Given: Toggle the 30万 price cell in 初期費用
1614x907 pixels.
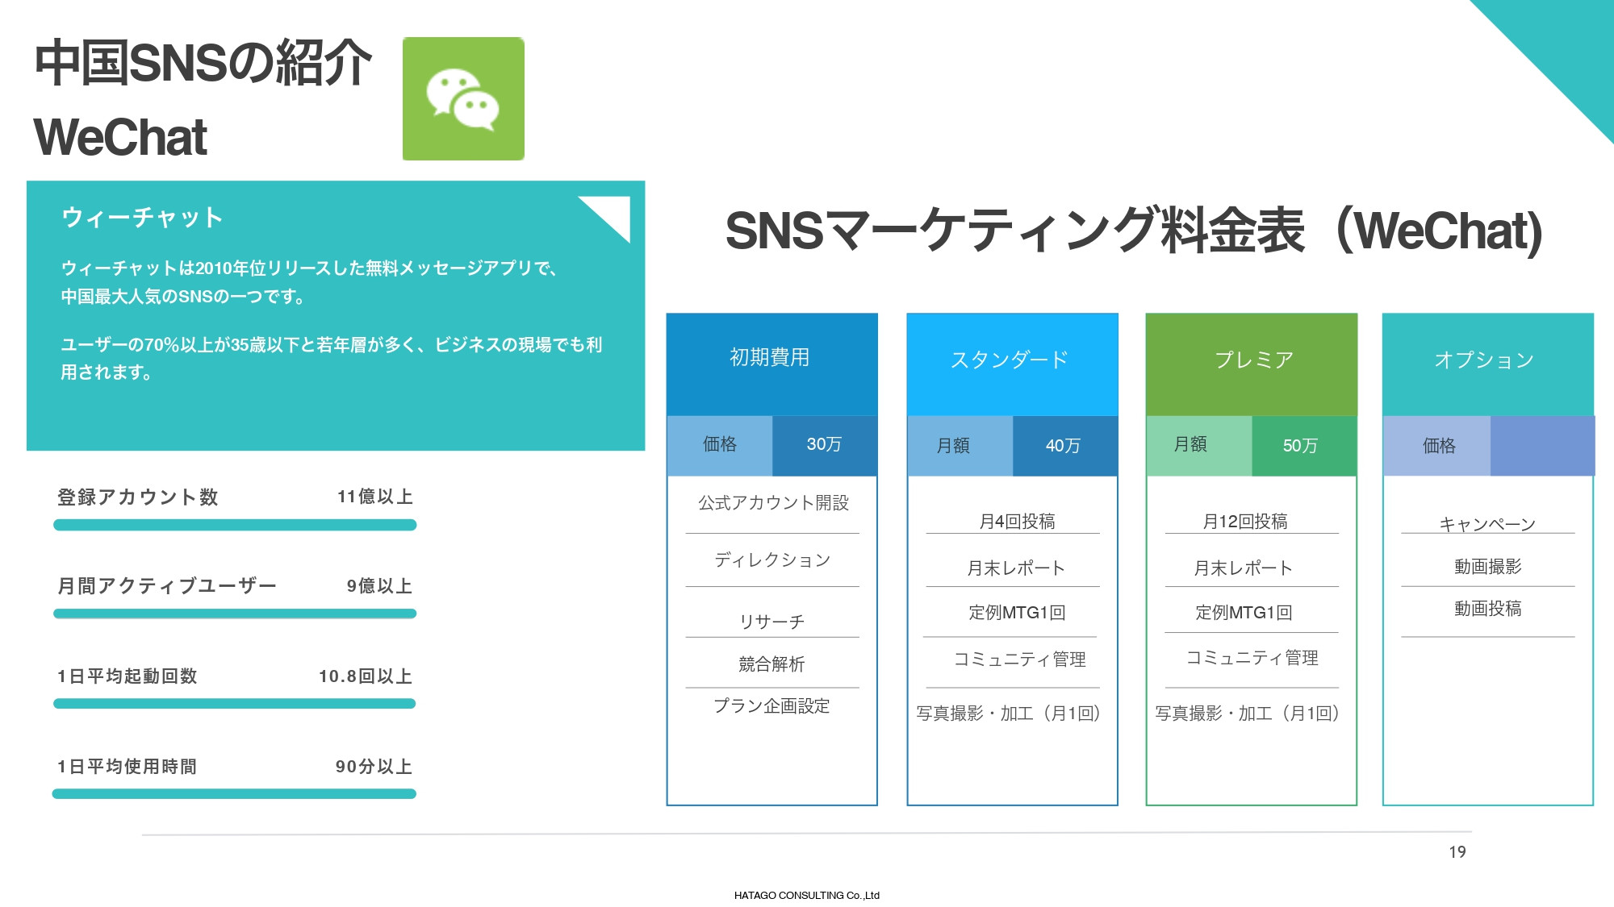Looking at the screenshot, I should tap(824, 444).
